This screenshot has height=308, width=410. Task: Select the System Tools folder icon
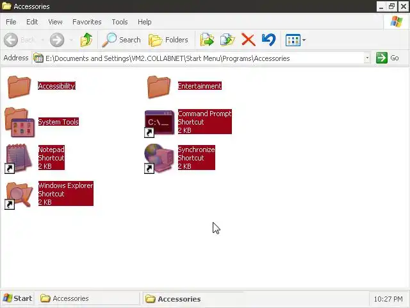point(20,123)
